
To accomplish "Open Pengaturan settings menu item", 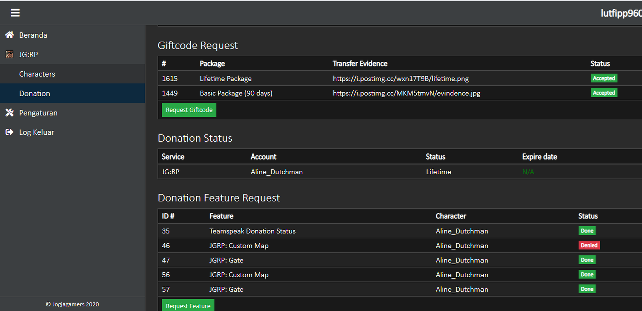I will pyautogui.click(x=38, y=113).
